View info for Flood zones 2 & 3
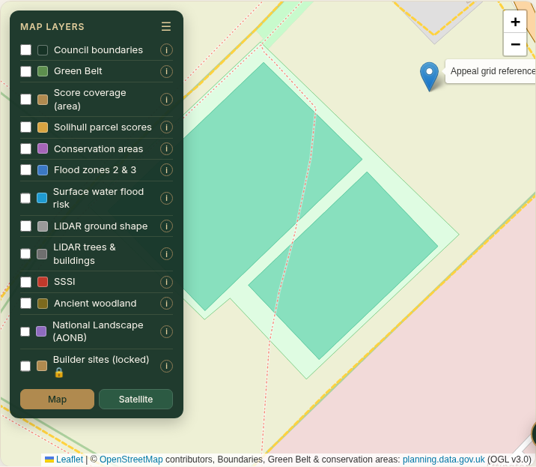 point(166,170)
